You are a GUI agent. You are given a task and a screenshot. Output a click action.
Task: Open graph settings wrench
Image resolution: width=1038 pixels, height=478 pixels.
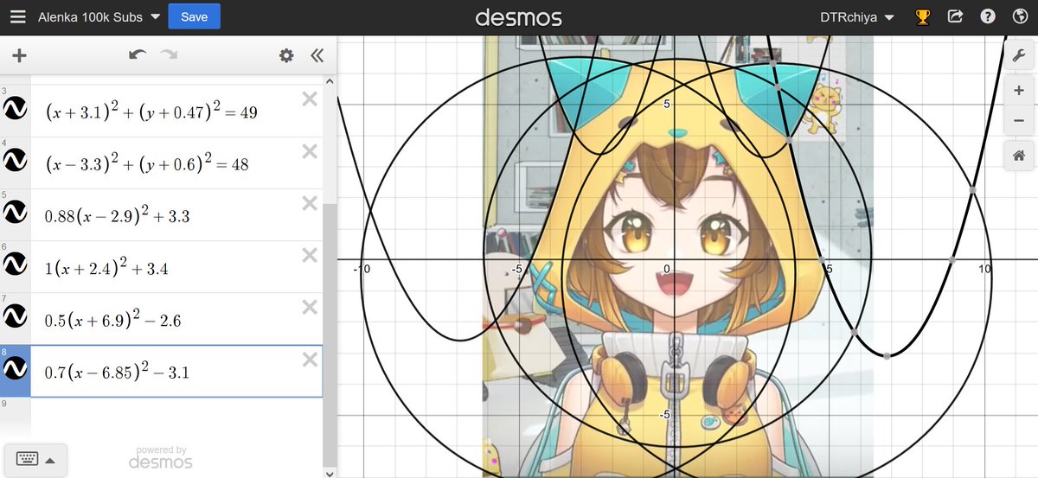[x=1018, y=55]
